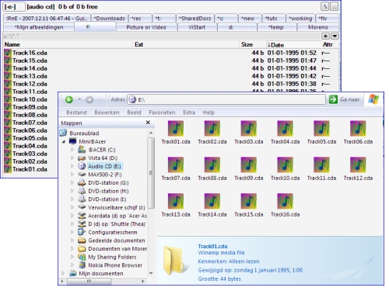389x291 pixels.
Task: Click the root backslash button in file manager
Action: [325, 6]
